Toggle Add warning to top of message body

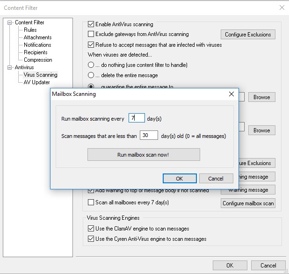click(x=91, y=191)
